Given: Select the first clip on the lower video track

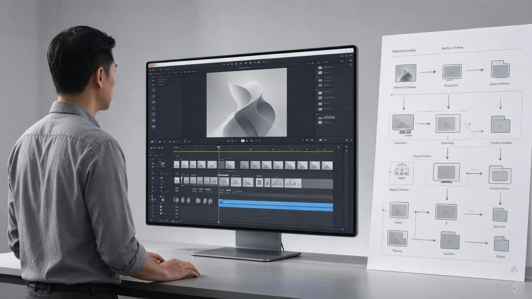Looking at the screenshot, I should (x=177, y=180).
